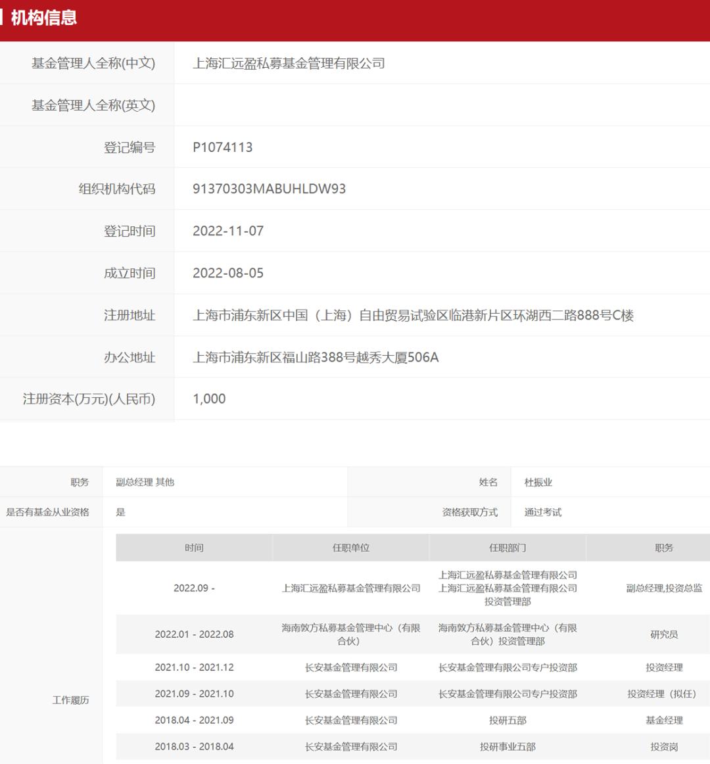710x764 pixels.
Task: Select the position value '副总经理 其他'
Action: pos(145,483)
